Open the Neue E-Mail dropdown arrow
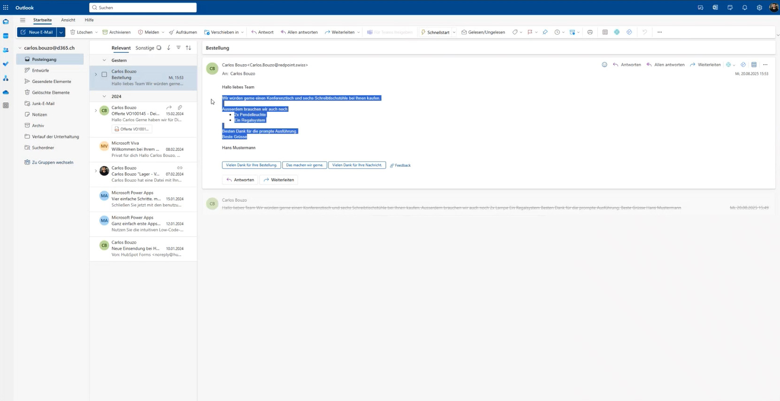The image size is (780, 401). [61, 32]
